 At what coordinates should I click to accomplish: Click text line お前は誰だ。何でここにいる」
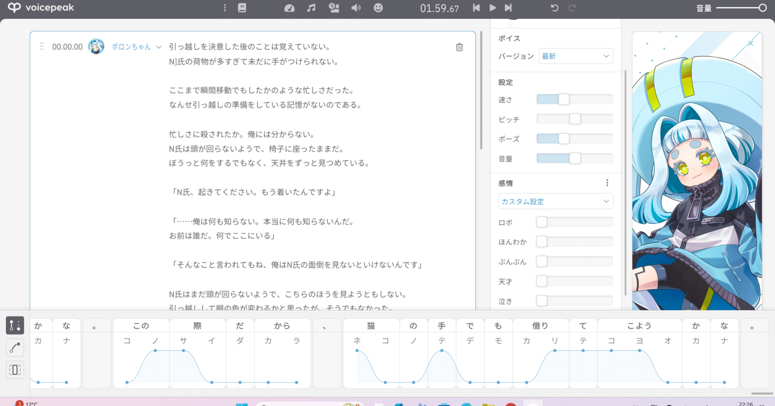point(222,236)
